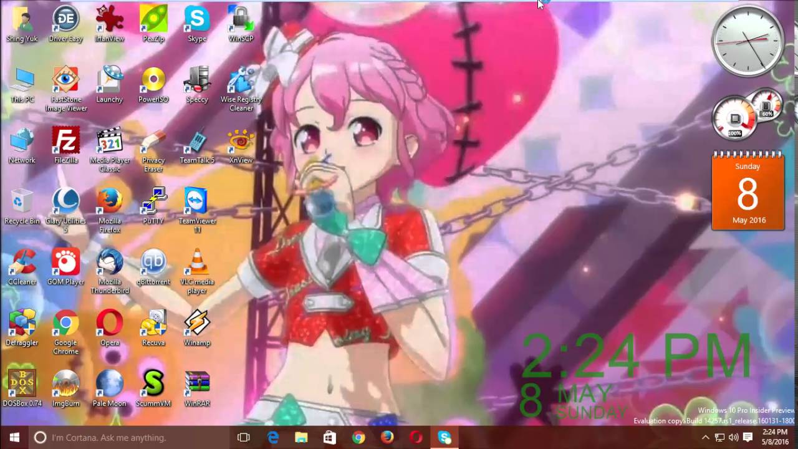This screenshot has height=449, width=798.
Task: Open the IrfanView desktop shortcut
Action: click(110, 25)
